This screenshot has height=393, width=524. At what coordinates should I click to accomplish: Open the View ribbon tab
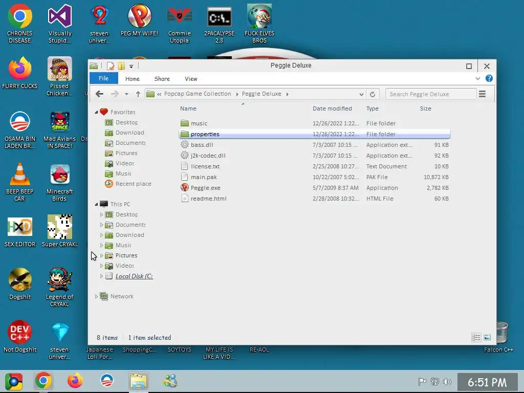[191, 79]
